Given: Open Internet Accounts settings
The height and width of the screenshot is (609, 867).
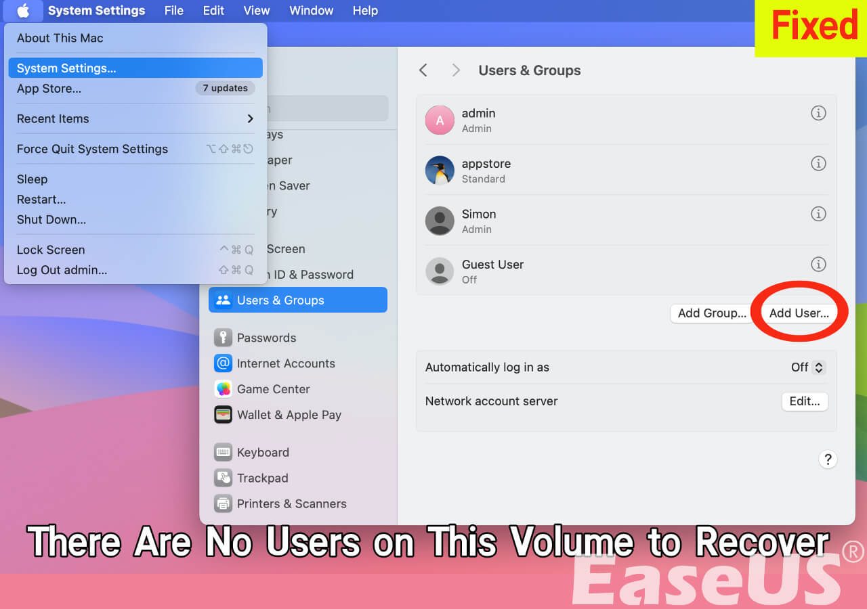Looking at the screenshot, I should 286,363.
